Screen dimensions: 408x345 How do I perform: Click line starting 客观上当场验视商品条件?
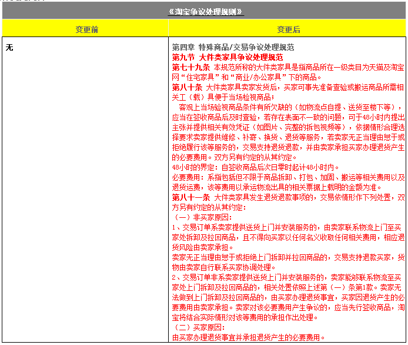290,107
